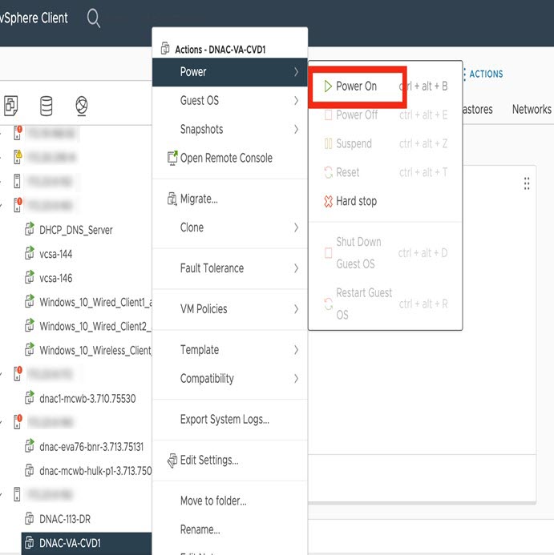The width and height of the screenshot is (554, 555).
Task: Select Move to folder... entry
Action: click(229, 501)
